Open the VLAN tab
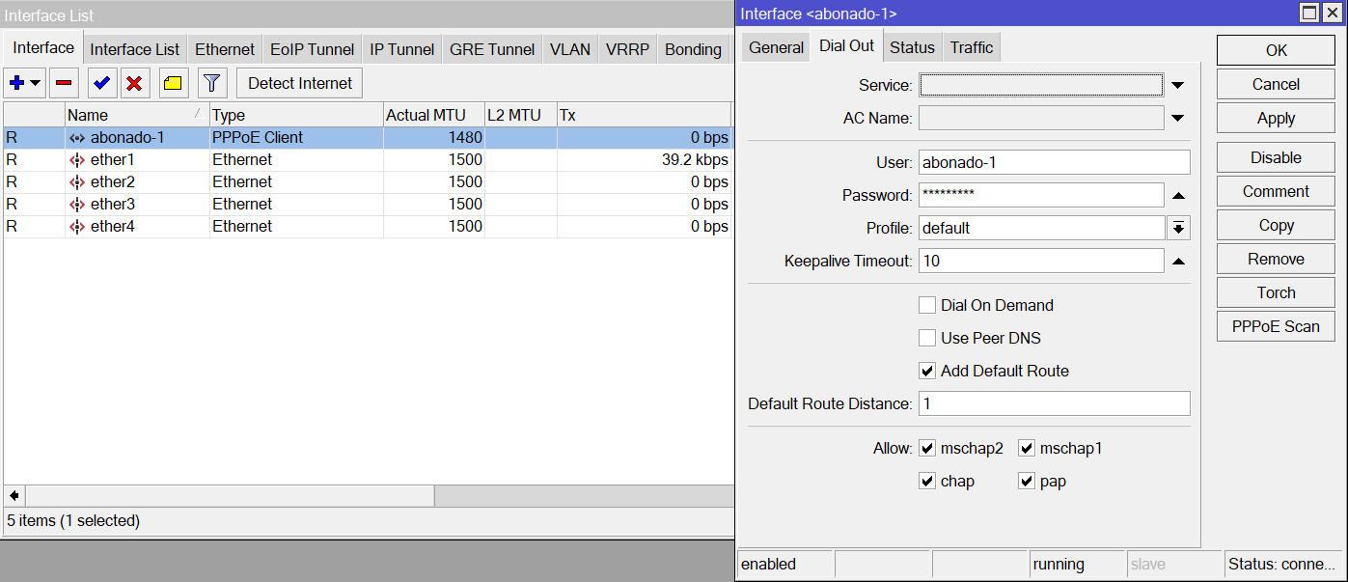Viewport: 1348px width, 582px height. click(x=569, y=48)
